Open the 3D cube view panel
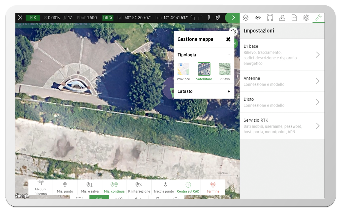The width and height of the screenshot is (342, 213). point(306,17)
